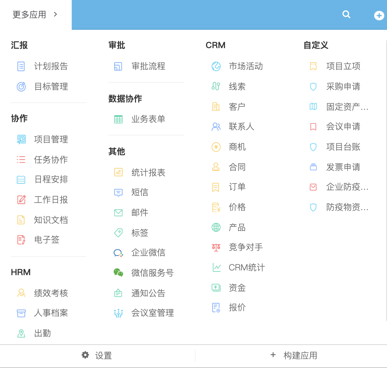Click the 任务协作 list icon
The height and width of the screenshot is (368, 387).
coord(21,159)
